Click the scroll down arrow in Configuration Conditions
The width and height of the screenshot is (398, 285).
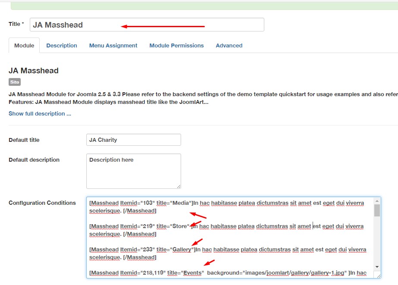pyautogui.click(x=377, y=267)
